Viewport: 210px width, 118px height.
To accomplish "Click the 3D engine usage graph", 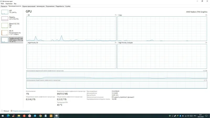I will (x=71, y=29).
